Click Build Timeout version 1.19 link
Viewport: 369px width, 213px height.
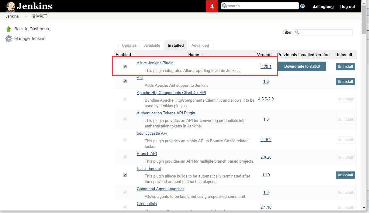(x=266, y=175)
